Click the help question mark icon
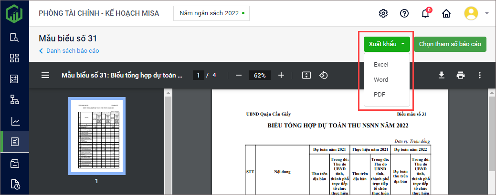The height and width of the screenshot is (195, 496). (404, 13)
